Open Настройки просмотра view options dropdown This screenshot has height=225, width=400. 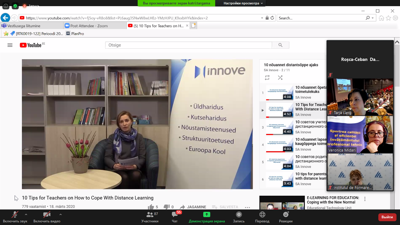(243, 3)
